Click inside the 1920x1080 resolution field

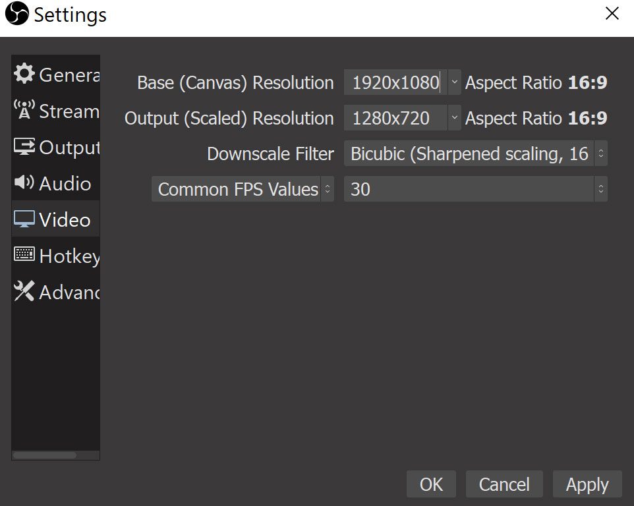(x=395, y=83)
